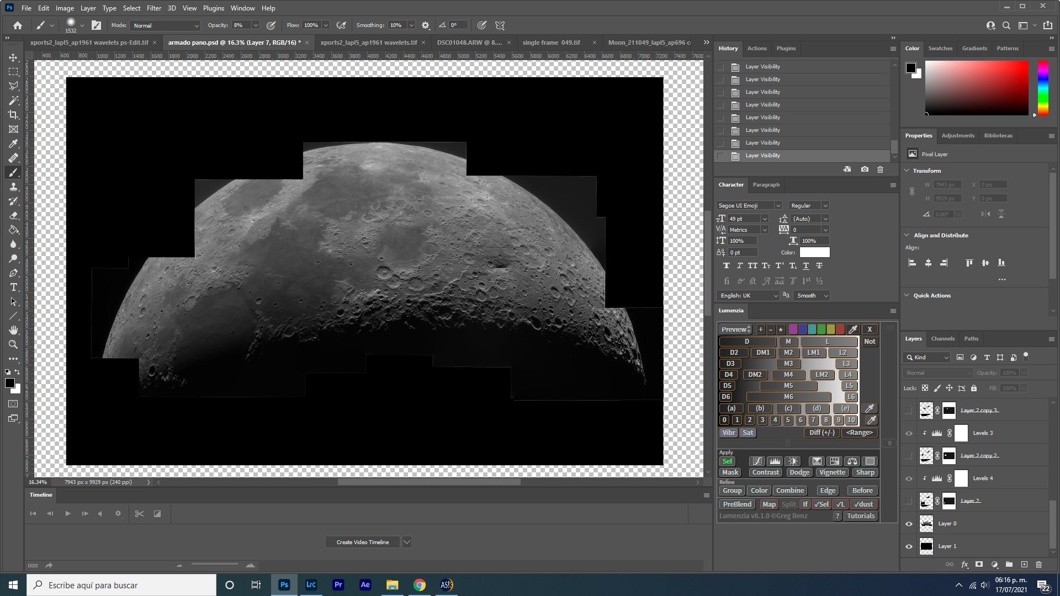Image resolution: width=1060 pixels, height=596 pixels.
Task: Show the Layer 2 layer visibility
Action: tap(909, 501)
